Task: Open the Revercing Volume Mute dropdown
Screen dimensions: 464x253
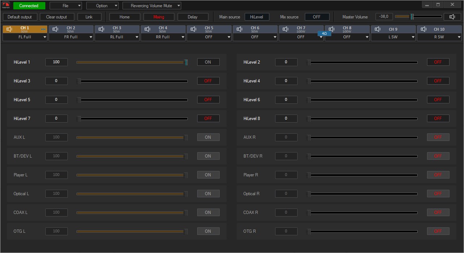Action: 152,6
